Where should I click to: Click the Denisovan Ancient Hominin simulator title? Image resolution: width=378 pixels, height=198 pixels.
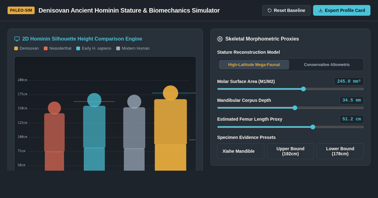129,10
